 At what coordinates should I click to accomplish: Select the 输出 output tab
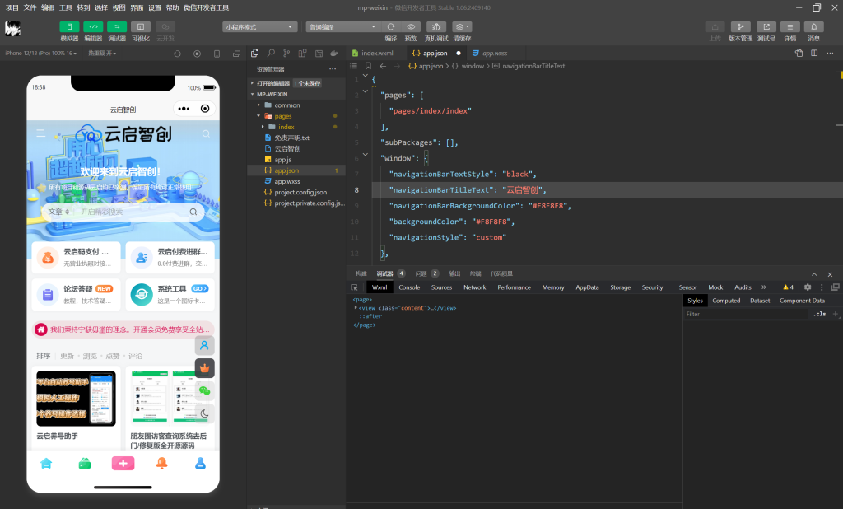point(454,274)
